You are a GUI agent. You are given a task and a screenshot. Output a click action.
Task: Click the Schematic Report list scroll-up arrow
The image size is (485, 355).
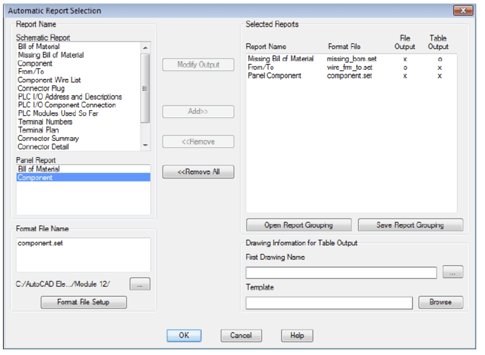(x=145, y=48)
